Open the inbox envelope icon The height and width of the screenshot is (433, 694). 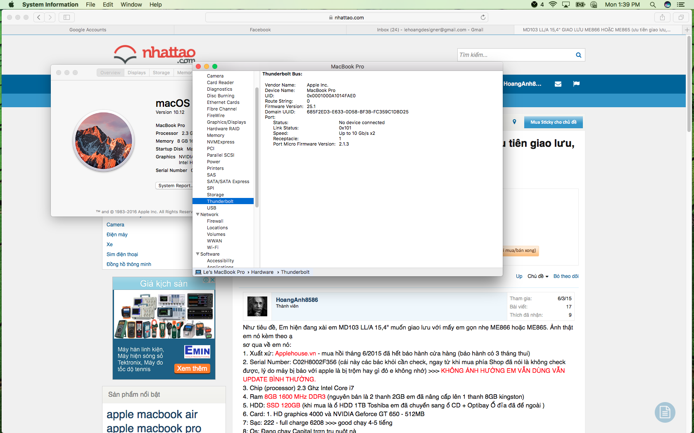pyautogui.click(x=558, y=84)
